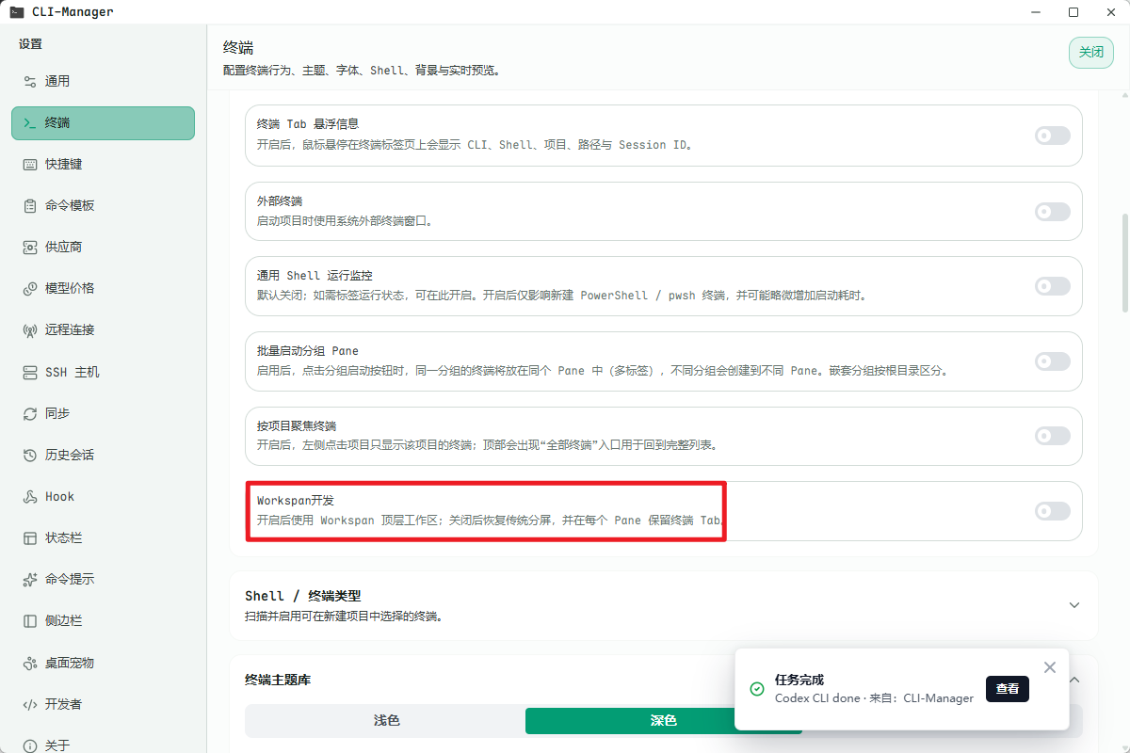The image size is (1130, 753).
Task: Click the 通用 sliders icon in sidebar
Action: click(x=29, y=81)
